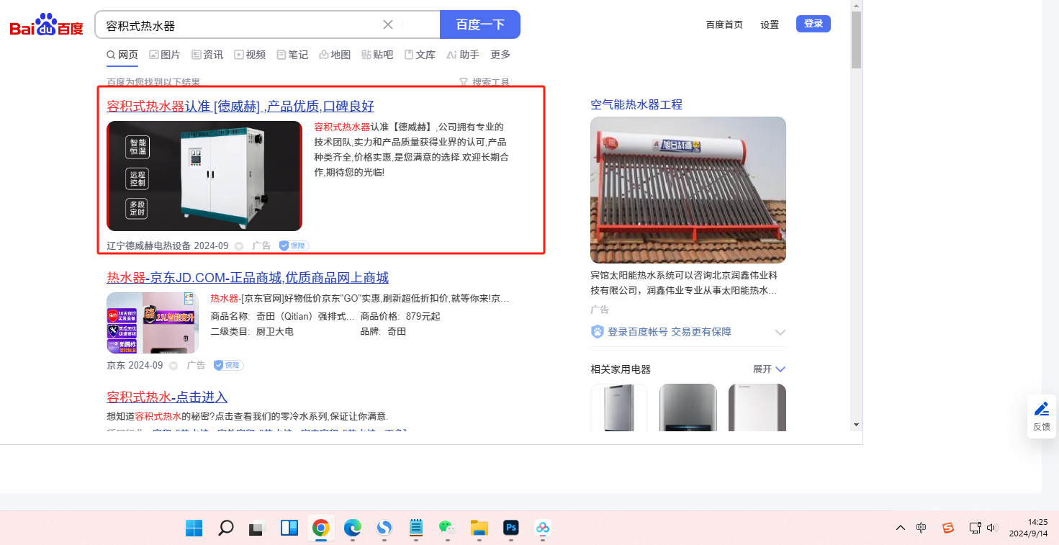Screen dimensions: 1059x545
Task: Click the Sogou input method tray icon
Action: [948, 528]
